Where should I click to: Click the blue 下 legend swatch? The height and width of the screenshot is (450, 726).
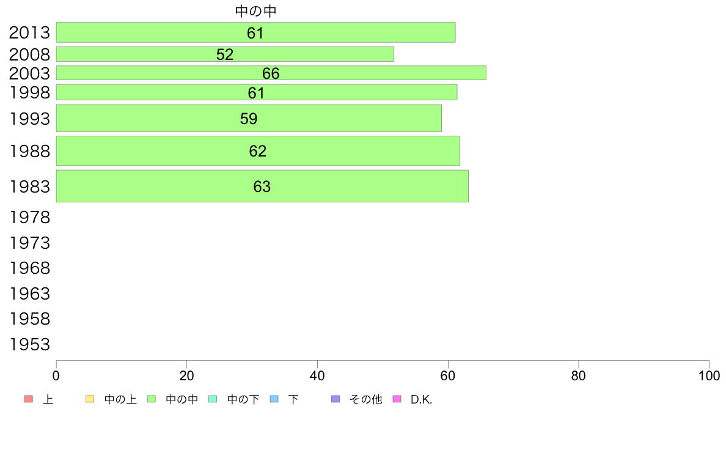coord(274,399)
